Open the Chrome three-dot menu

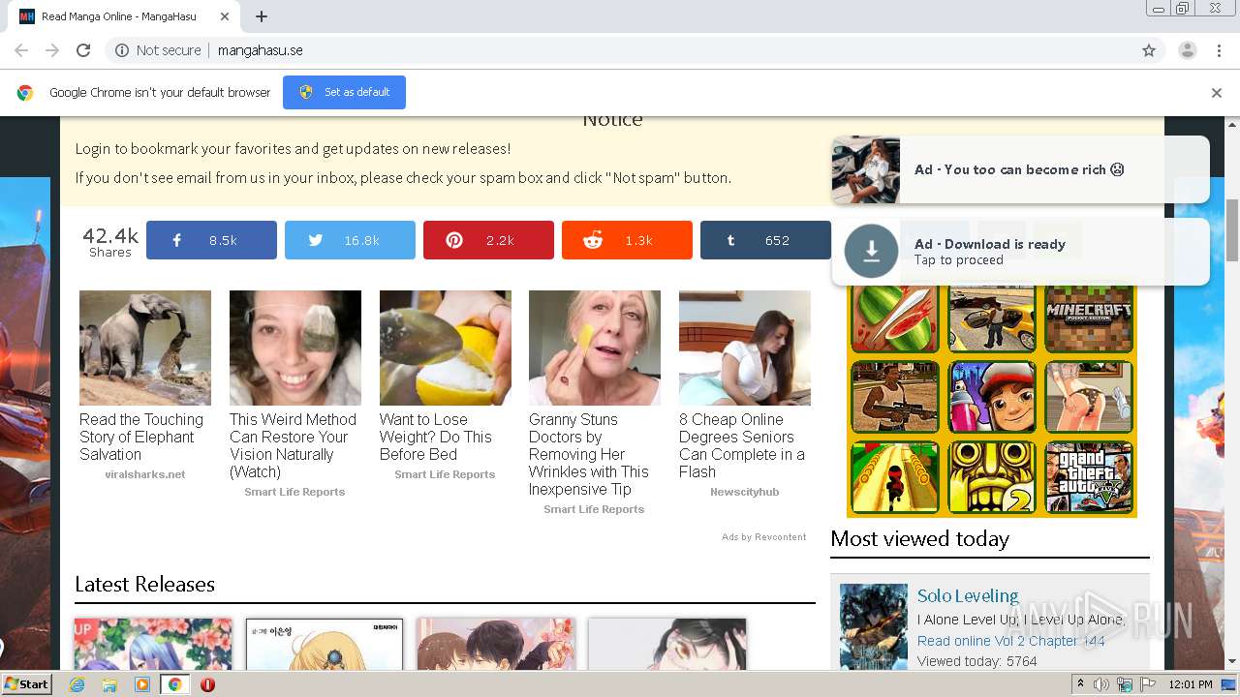tap(1219, 50)
